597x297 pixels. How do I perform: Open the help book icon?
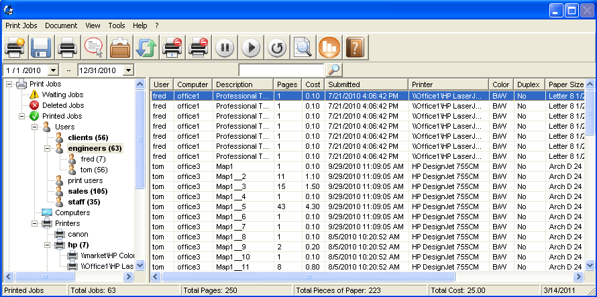356,47
